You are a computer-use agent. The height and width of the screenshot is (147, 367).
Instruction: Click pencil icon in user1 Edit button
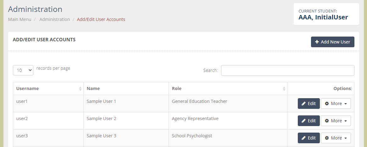pos(303,104)
